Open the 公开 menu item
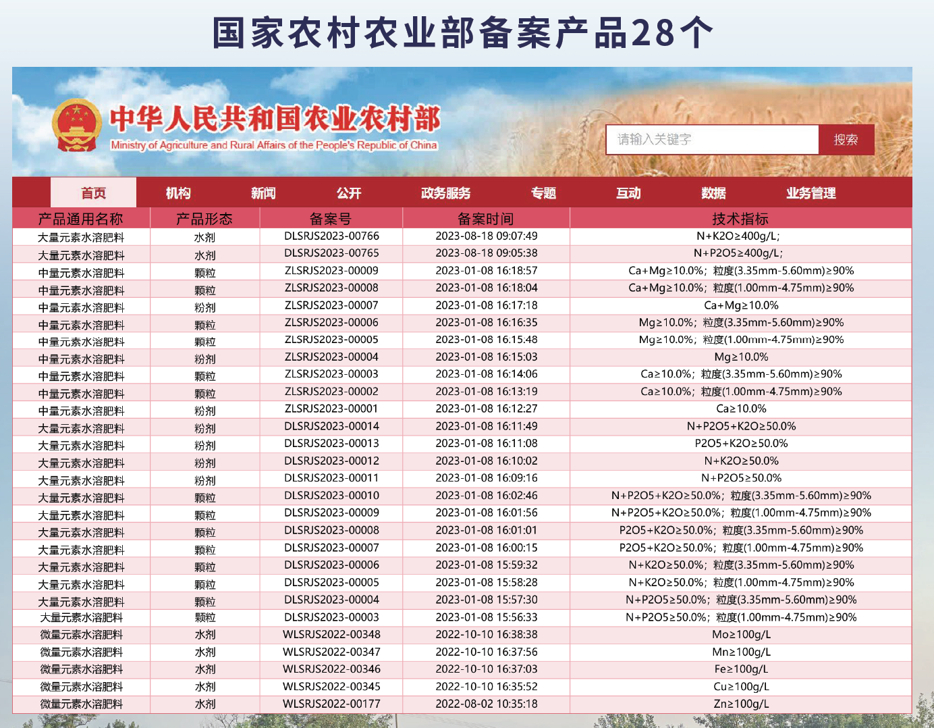 click(349, 193)
